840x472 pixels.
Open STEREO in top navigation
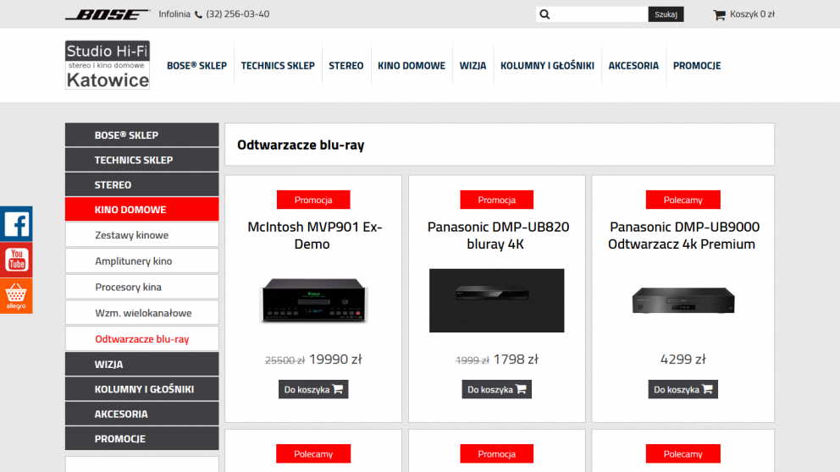point(346,66)
